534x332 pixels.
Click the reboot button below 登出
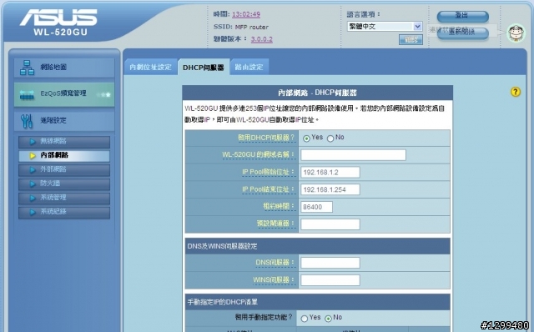coord(462,33)
